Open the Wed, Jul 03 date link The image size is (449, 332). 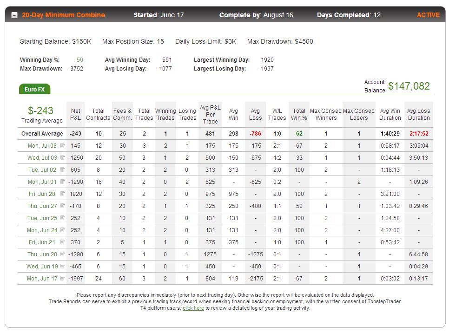(x=42, y=157)
